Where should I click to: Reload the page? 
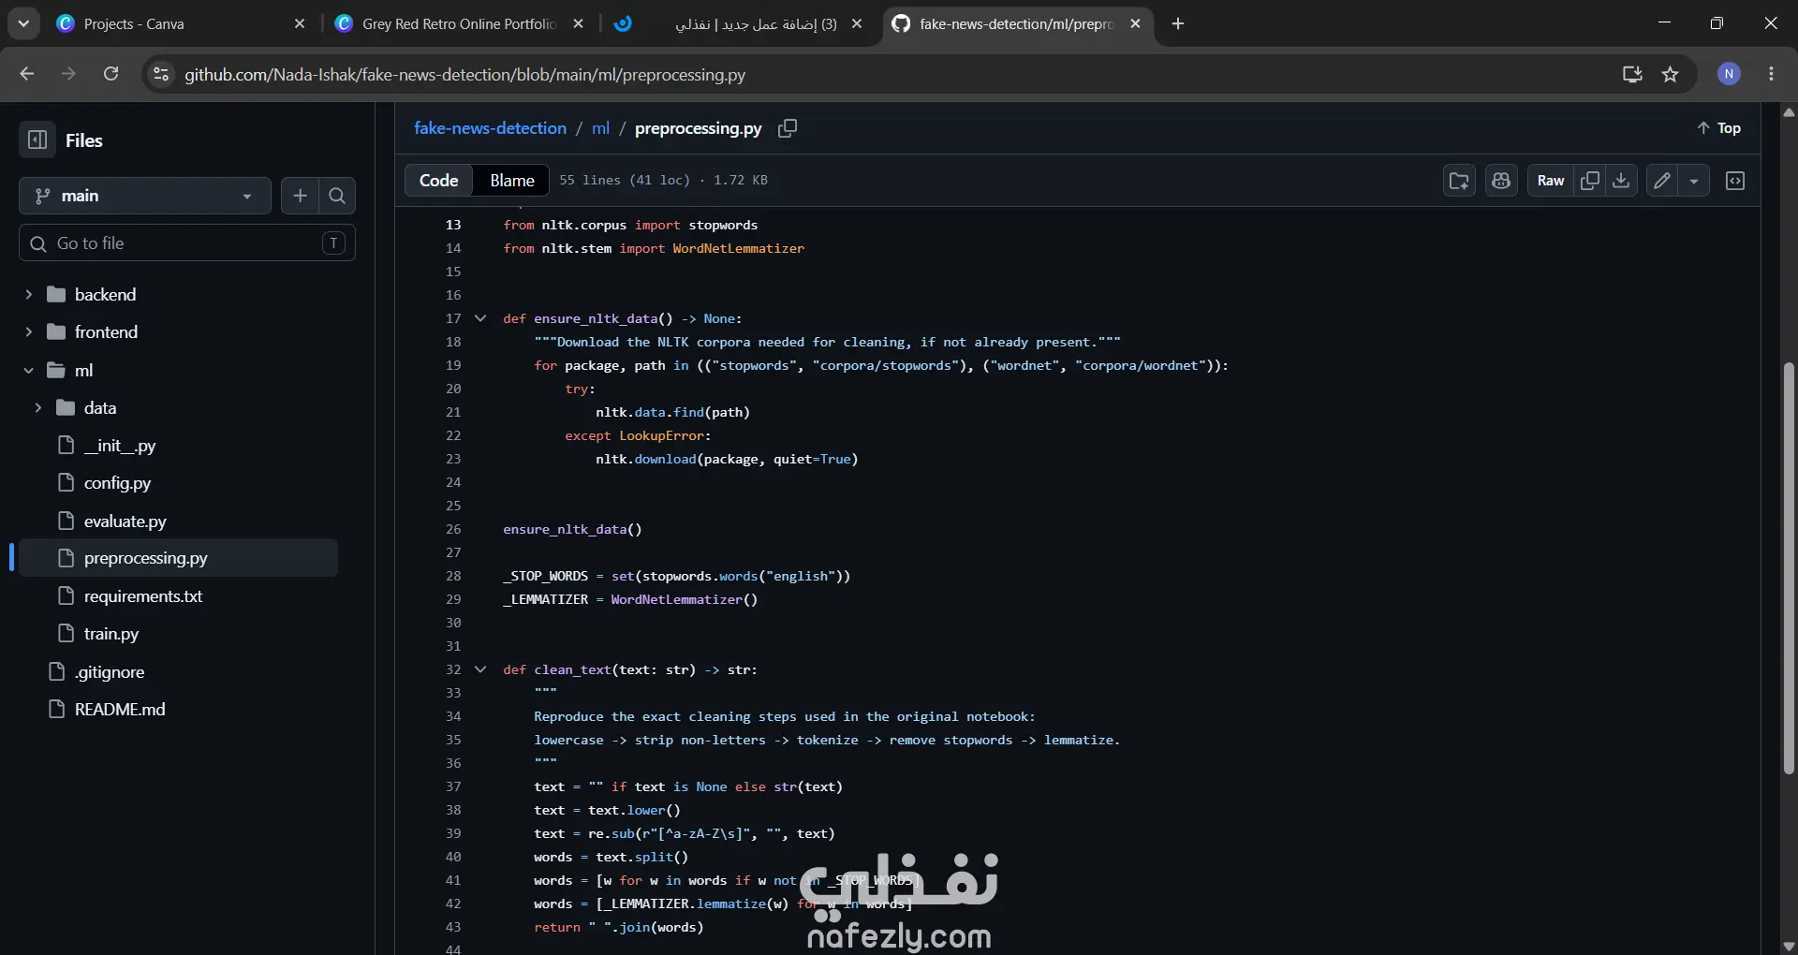pos(111,74)
